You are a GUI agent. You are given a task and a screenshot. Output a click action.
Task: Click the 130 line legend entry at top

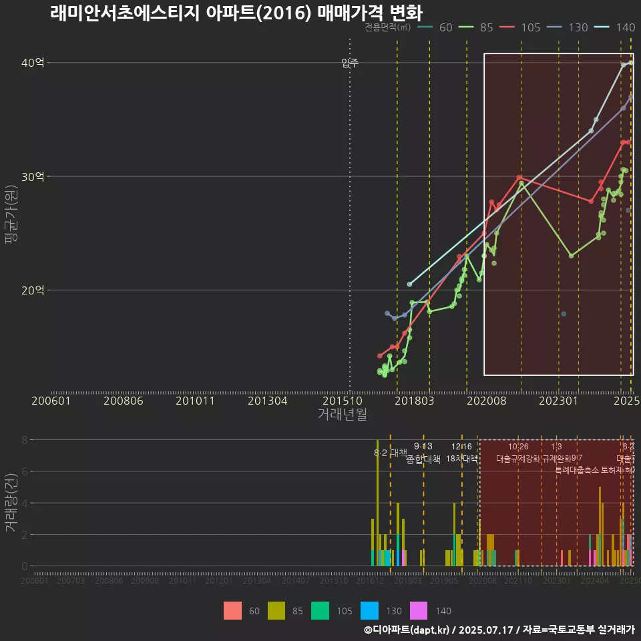pyautogui.click(x=568, y=27)
